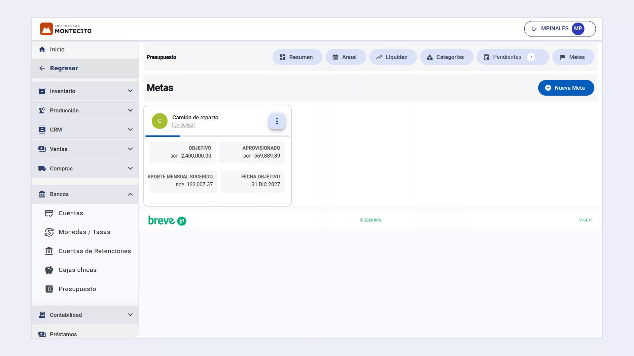Collapse the Bancos section chevron
Screen dimensions: 634x356
pos(130,194)
